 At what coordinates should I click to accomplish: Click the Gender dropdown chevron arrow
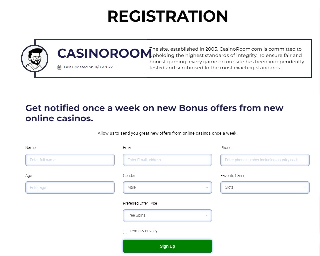[x=207, y=187]
